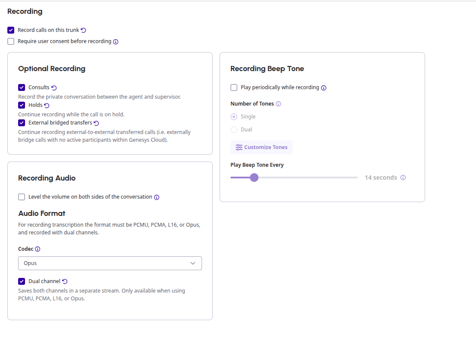
Task: Reset the Dual channel setting
Action: tap(65, 281)
